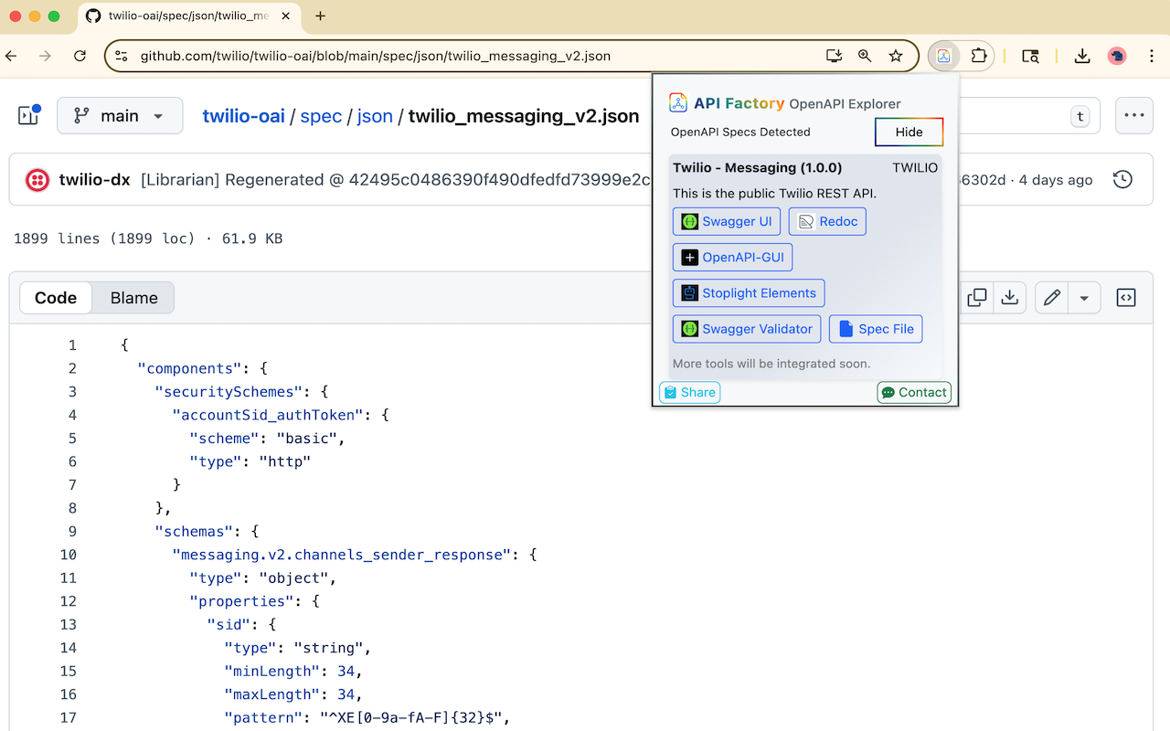Click the API Factory logo in popup
Screen dimensions: 1170x731
pos(678,102)
